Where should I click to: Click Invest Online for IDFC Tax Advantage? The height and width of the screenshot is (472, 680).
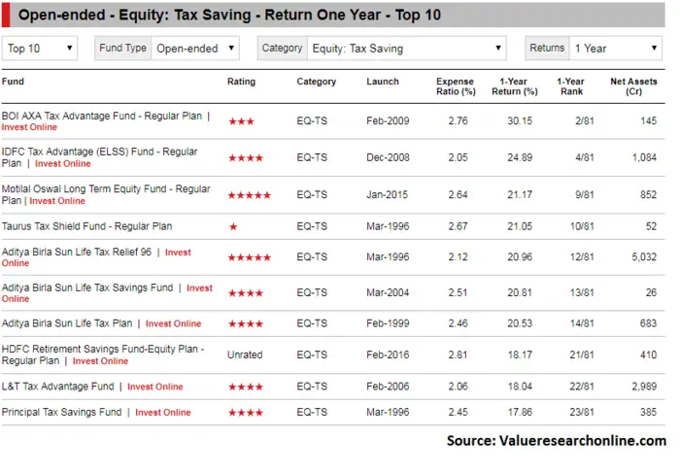tap(63, 164)
